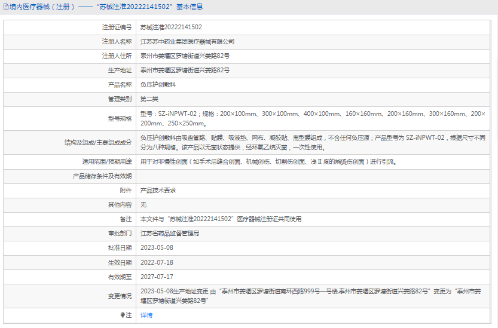
Task: Click the management category value 第二类
Action: point(149,99)
